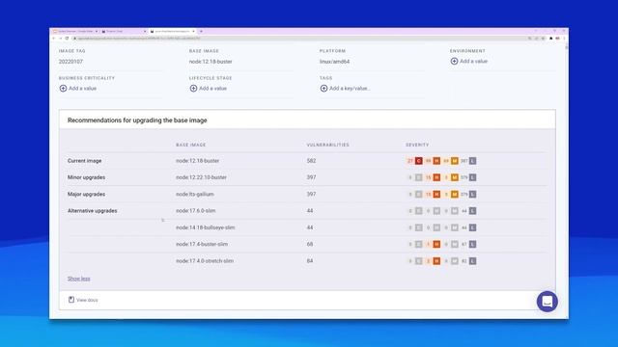Screen dimensions: 618x347
Task: Open a new browser tab with plus
Action: [201, 31]
